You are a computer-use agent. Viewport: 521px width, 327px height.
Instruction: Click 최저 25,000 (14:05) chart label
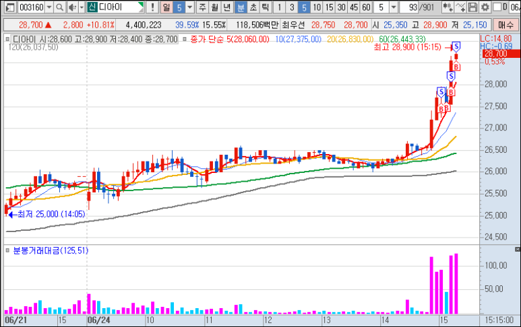click(x=51, y=214)
